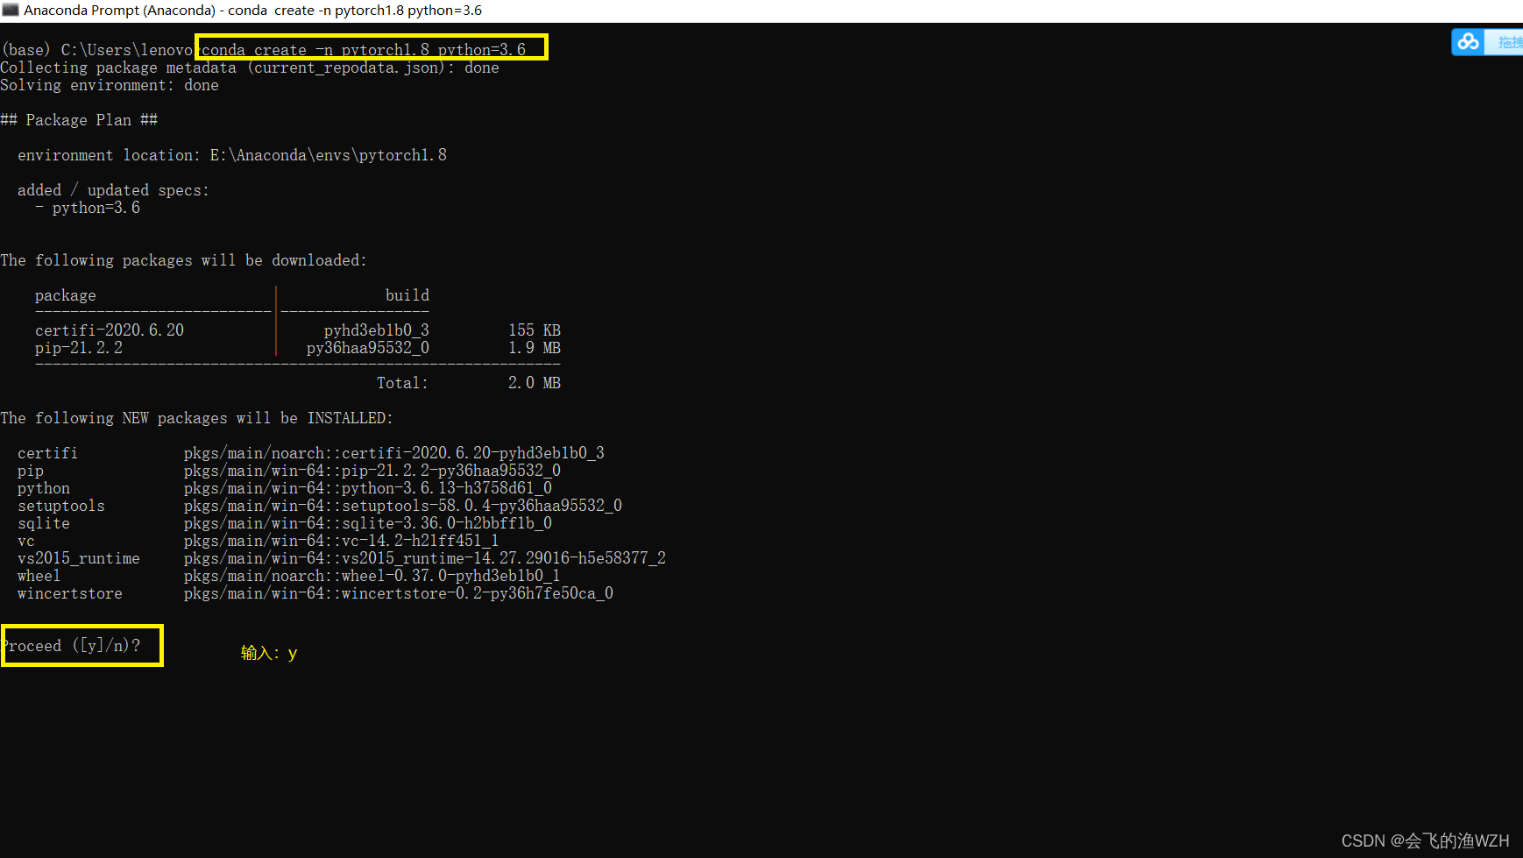Click size value '1.9 MB'
The width and height of the screenshot is (1523, 858).
click(x=535, y=348)
